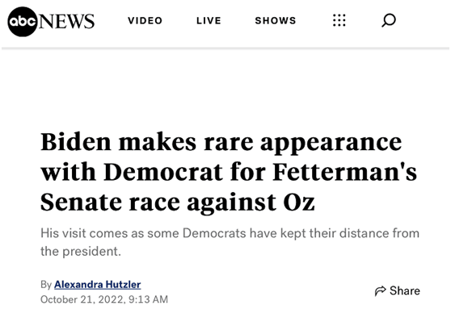Click the word Senate in the headline
The height and width of the screenshot is (322, 451).
(x=82, y=203)
